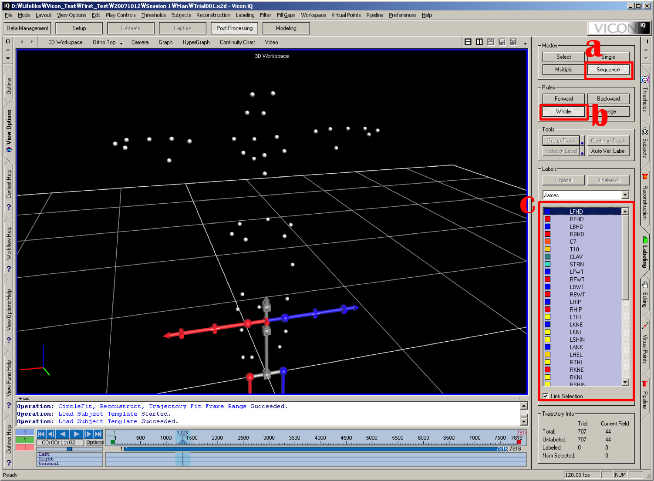Open the Labeling side tab
This screenshot has width=654, height=481.
pyautogui.click(x=645, y=252)
